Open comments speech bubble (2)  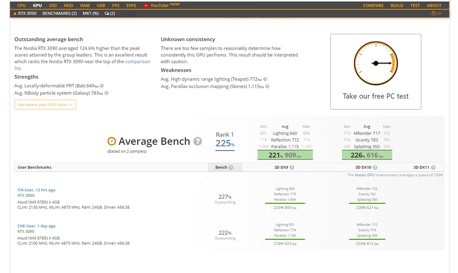tap(109, 13)
